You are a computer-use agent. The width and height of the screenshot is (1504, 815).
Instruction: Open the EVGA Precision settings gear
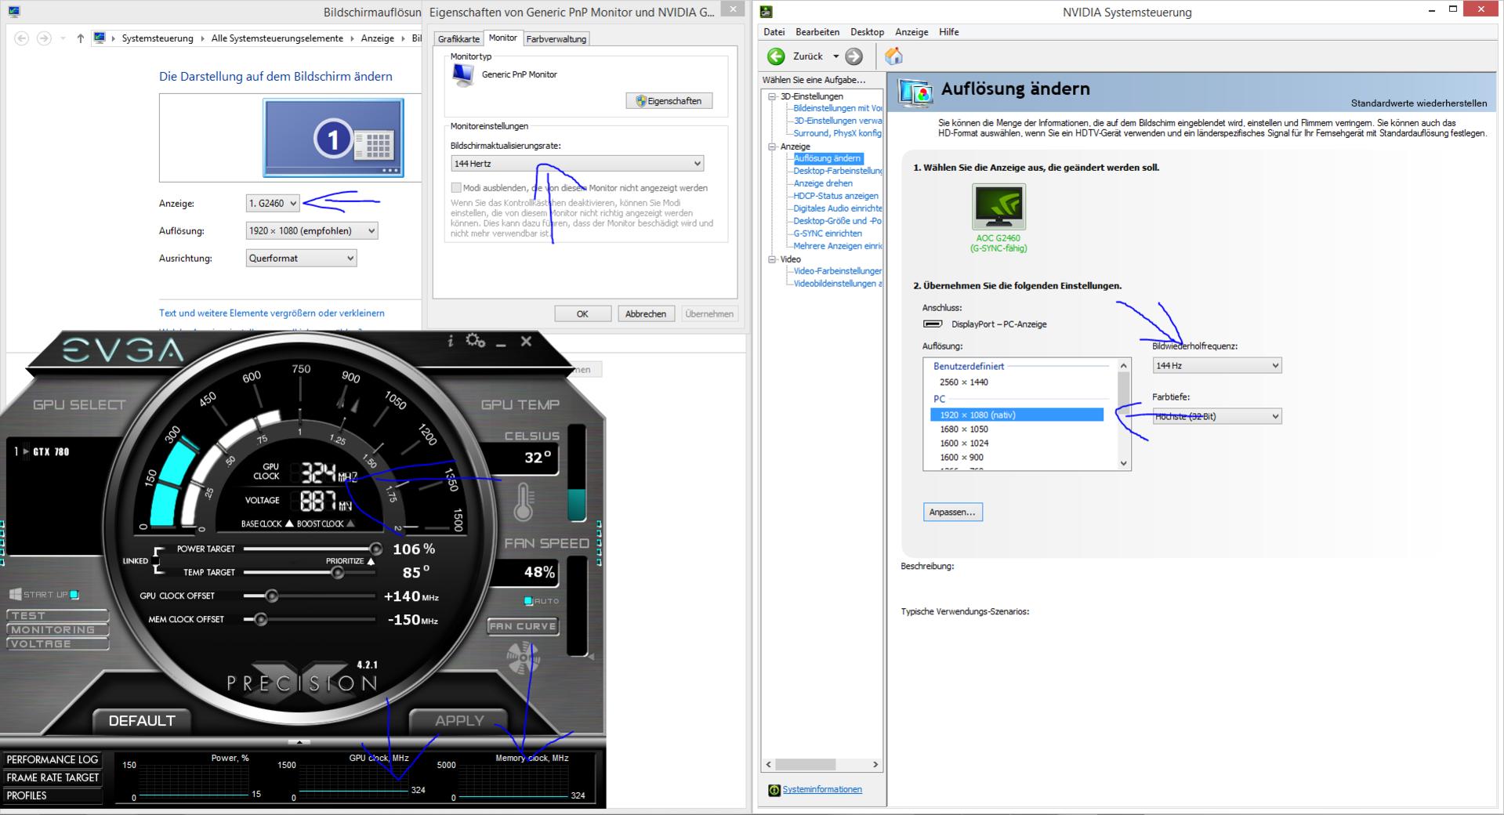point(475,340)
